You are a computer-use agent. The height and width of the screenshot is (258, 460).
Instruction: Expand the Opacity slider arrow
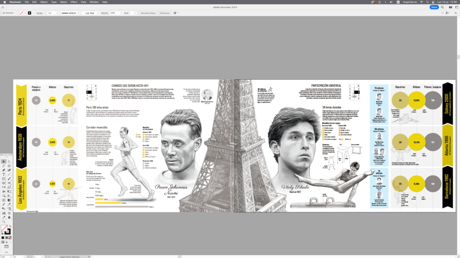click(x=121, y=13)
